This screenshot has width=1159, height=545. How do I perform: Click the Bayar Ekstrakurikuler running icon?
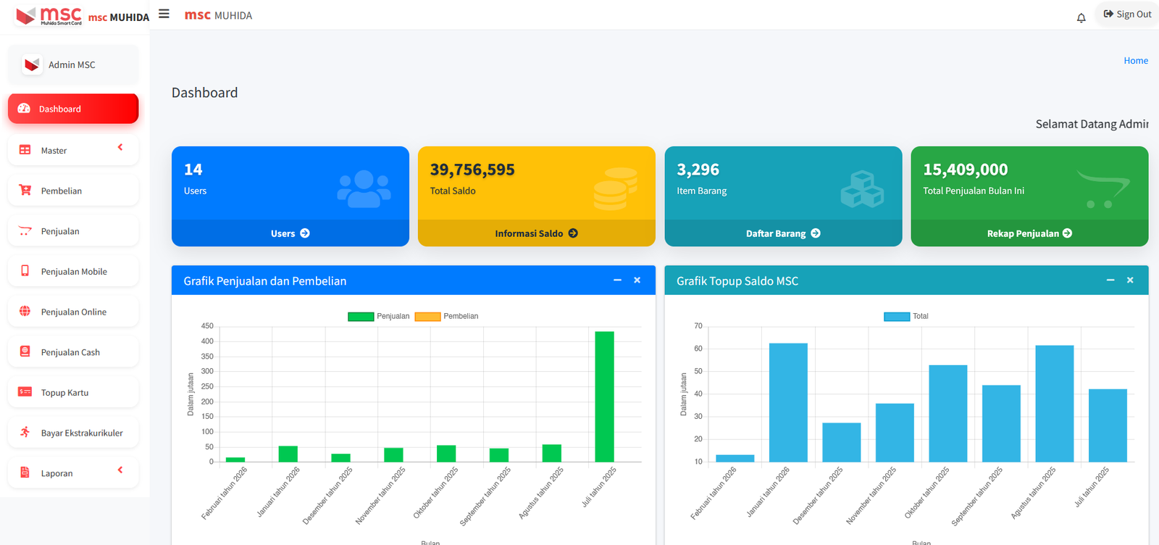[x=25, y=432]
